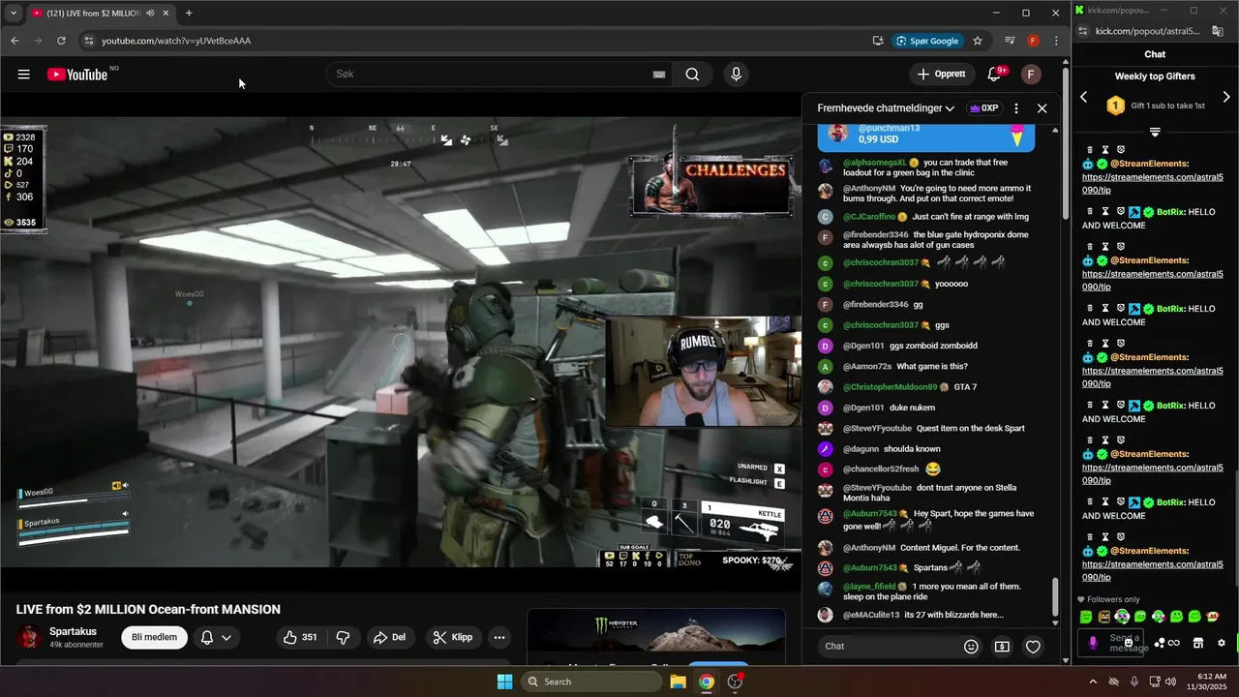Expand notification options chevron beside bell
1239x697 pixels.
click(227, 637)
